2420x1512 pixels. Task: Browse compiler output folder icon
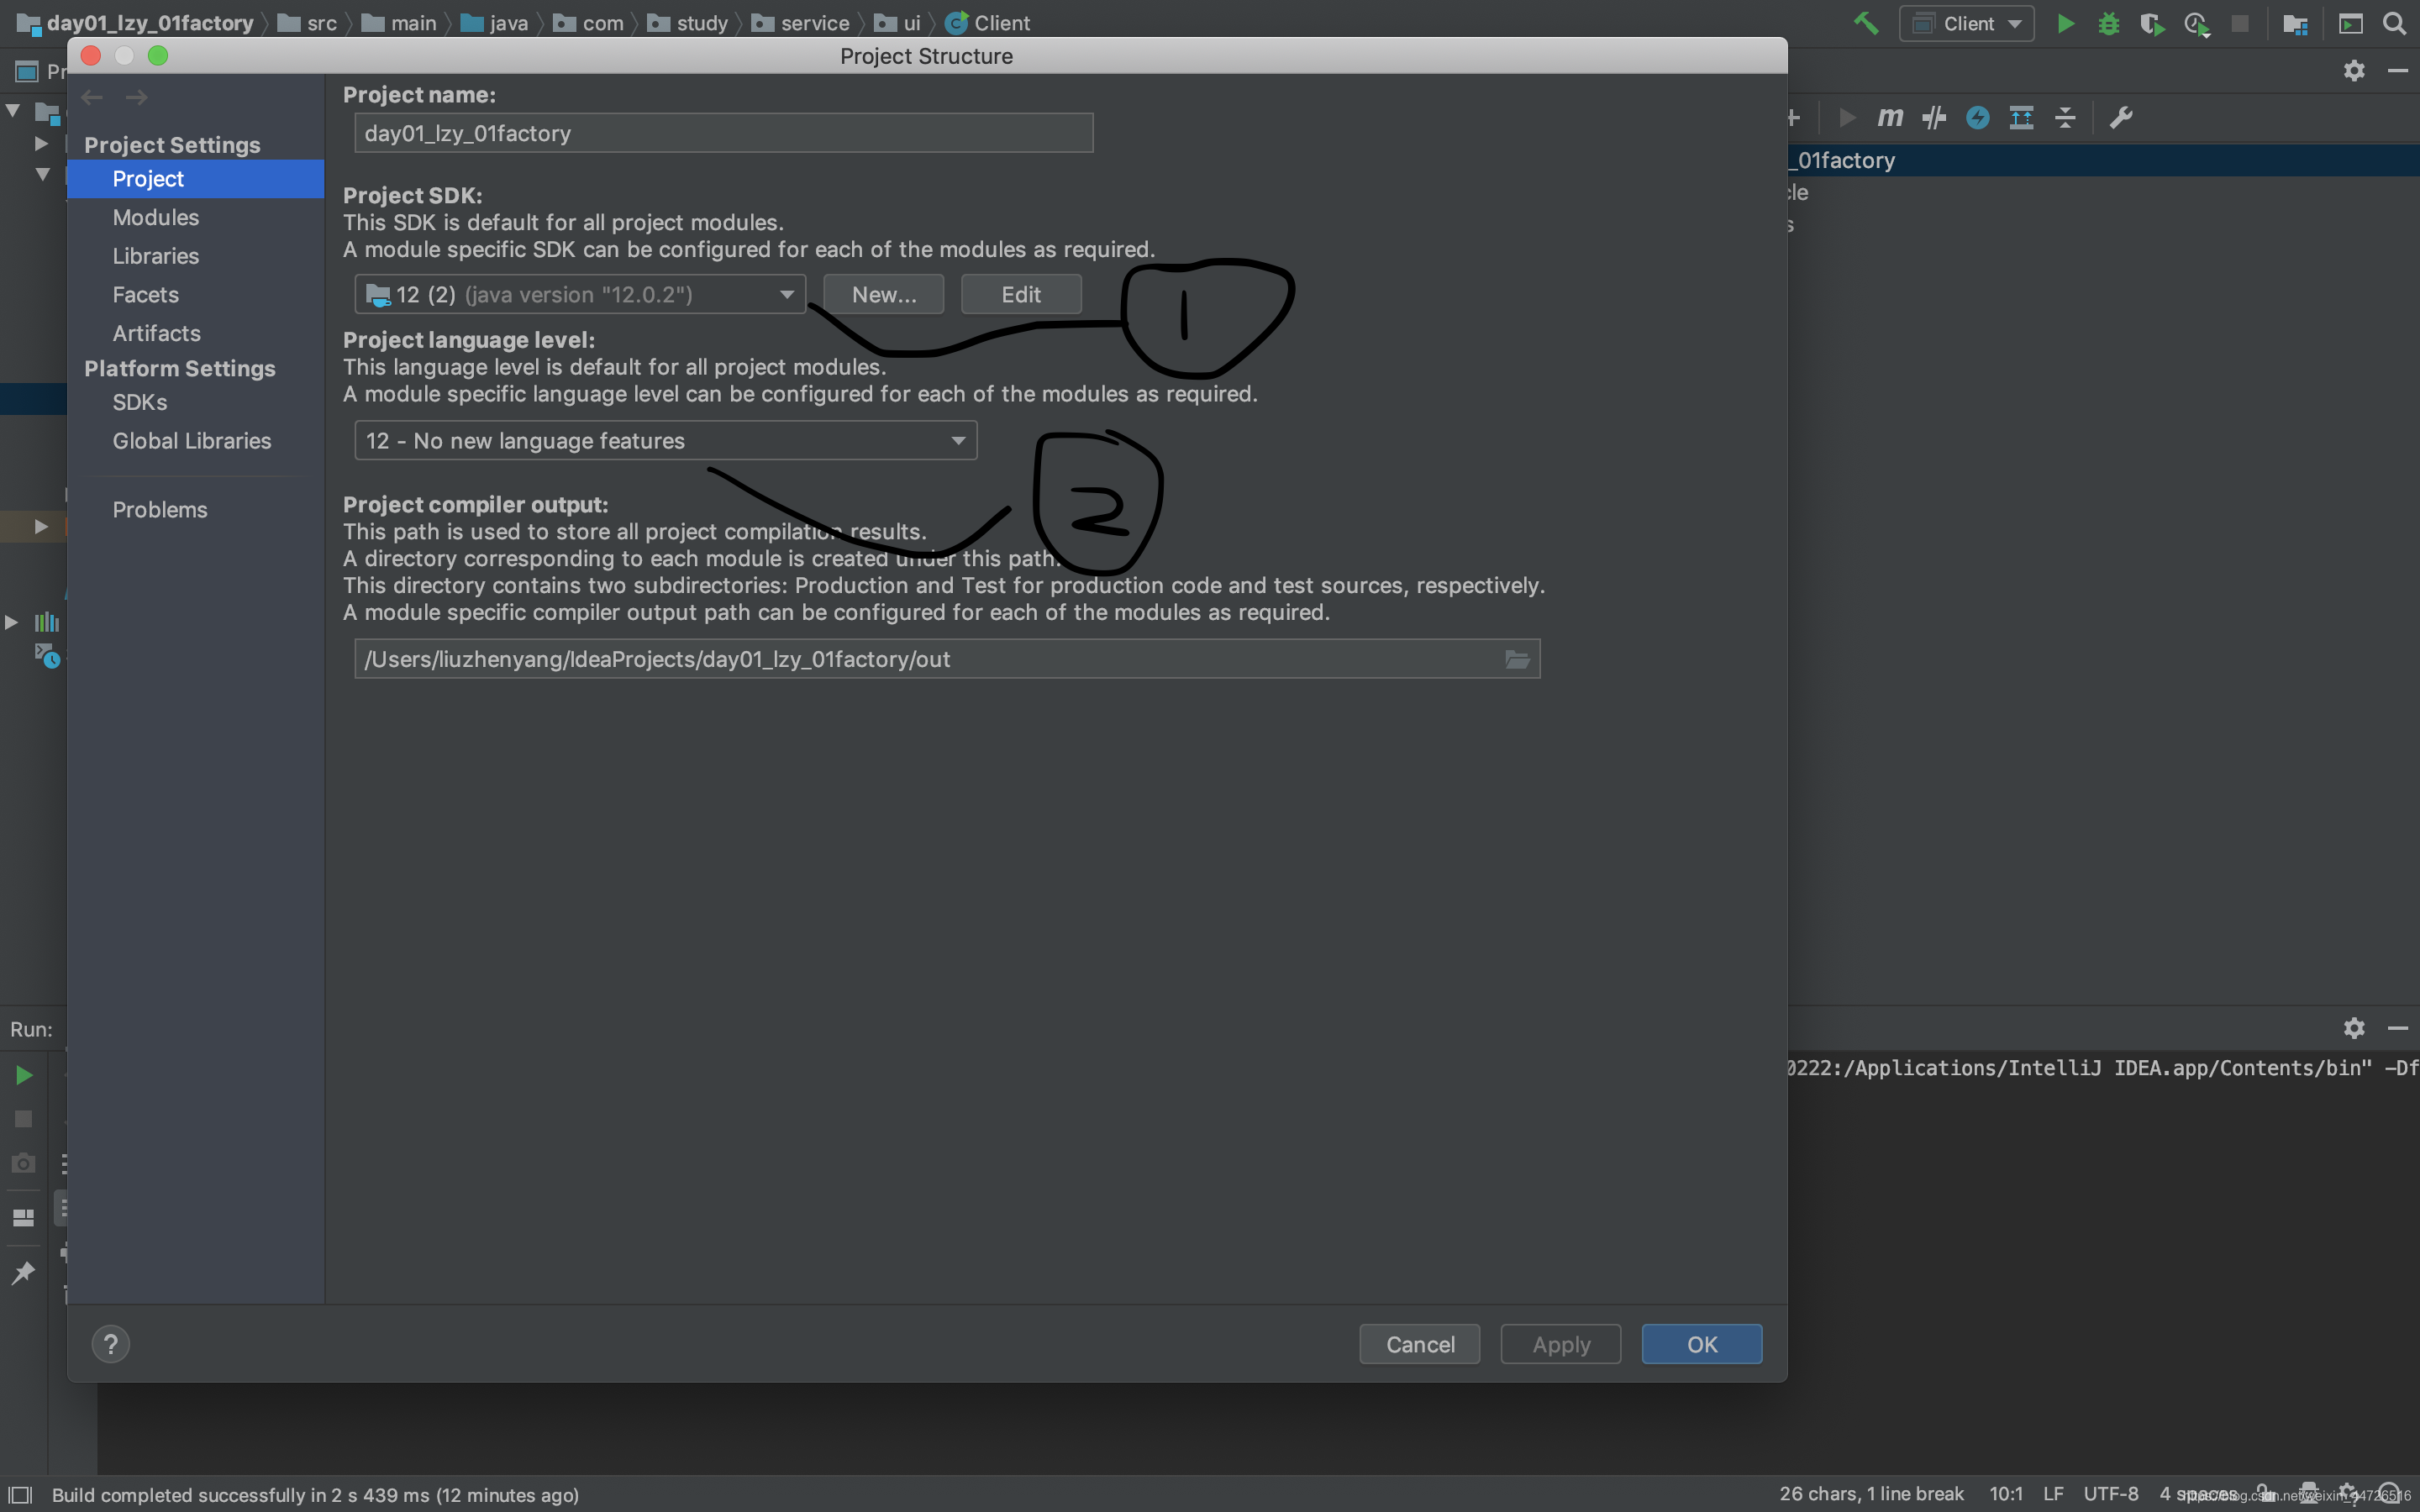pyautogui.click(x=1517, y=659)
